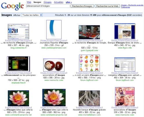Click 'Image d'origine' under guim.typepad.com result

(83, 40)
